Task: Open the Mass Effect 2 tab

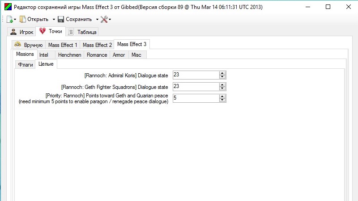Action: pos(97,45)
